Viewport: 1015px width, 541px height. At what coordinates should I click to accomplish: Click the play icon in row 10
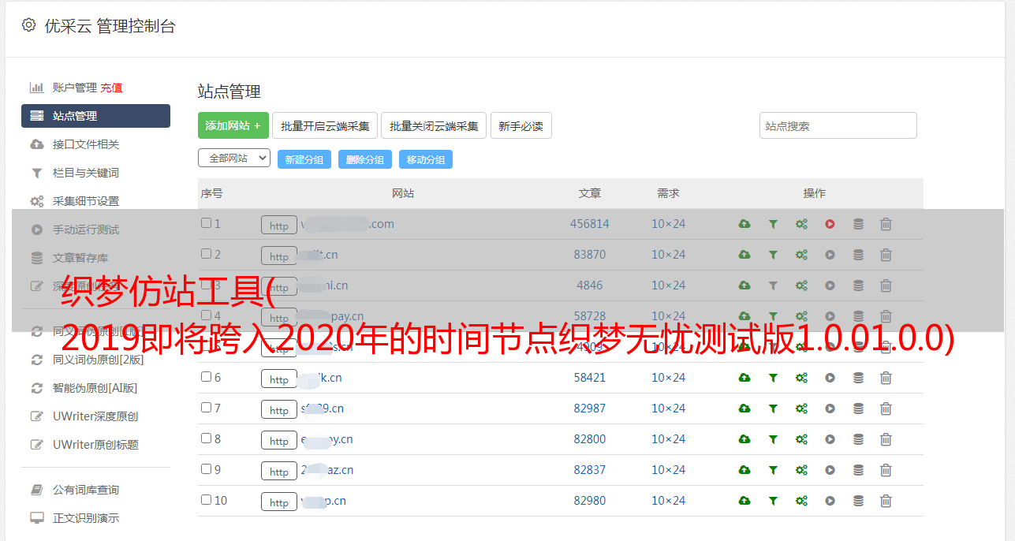[830, 501]
